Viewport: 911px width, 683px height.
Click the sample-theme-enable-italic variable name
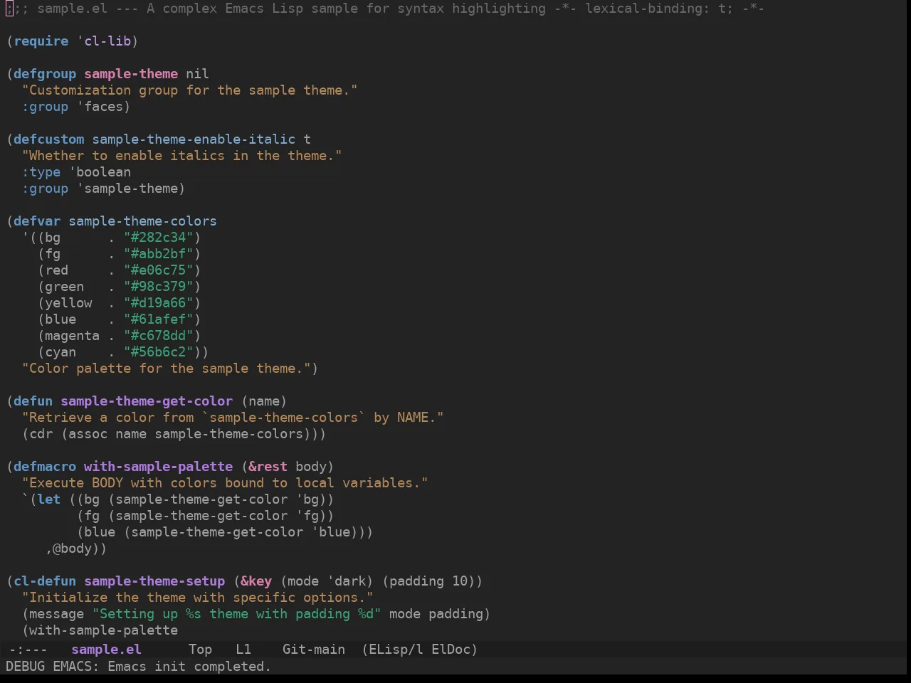pos(194,139)
